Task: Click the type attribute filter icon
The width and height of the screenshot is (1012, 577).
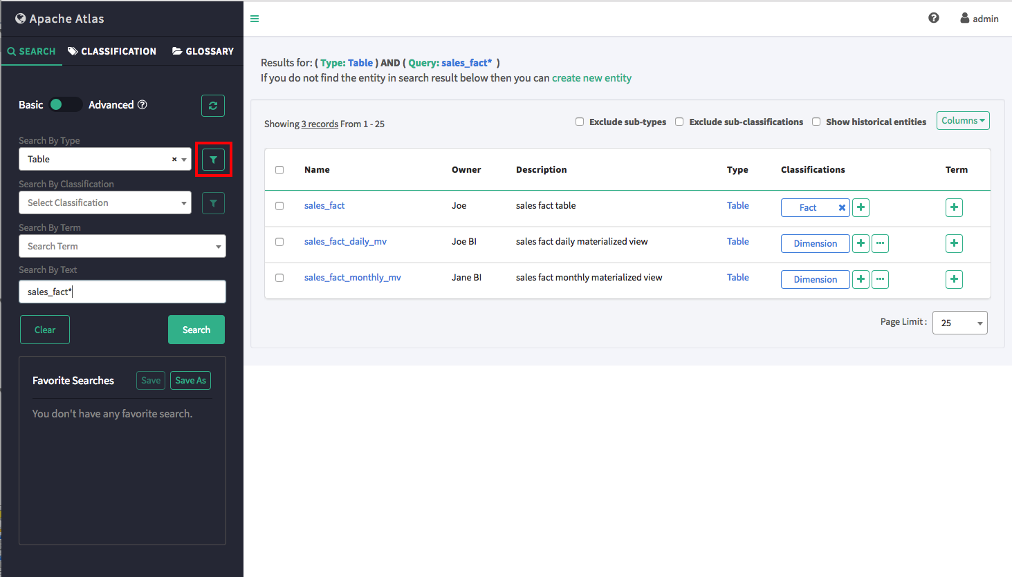Action: coord(213,160)
